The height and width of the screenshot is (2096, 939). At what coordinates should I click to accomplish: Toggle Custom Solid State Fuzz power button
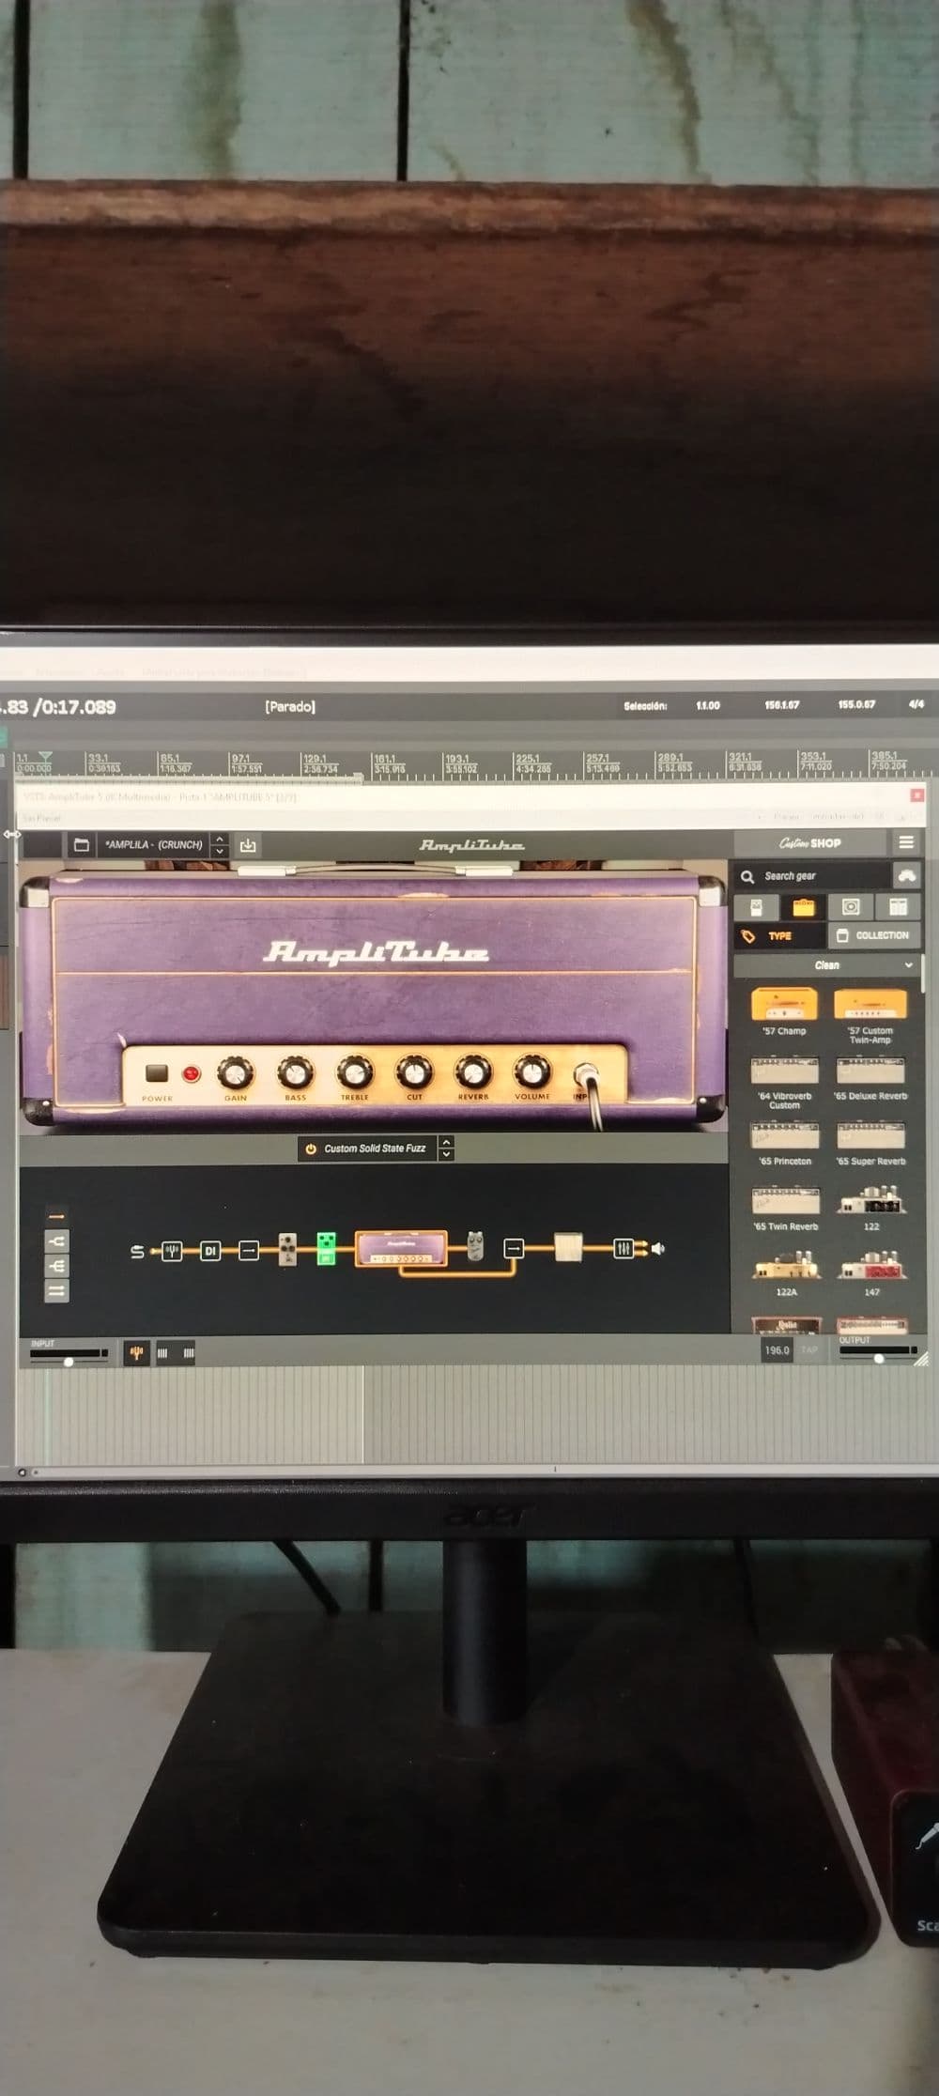tap(311, 1148)
